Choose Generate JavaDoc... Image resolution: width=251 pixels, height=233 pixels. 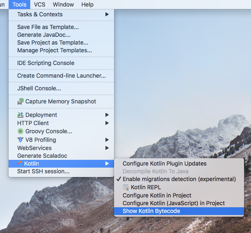[61, 35]
